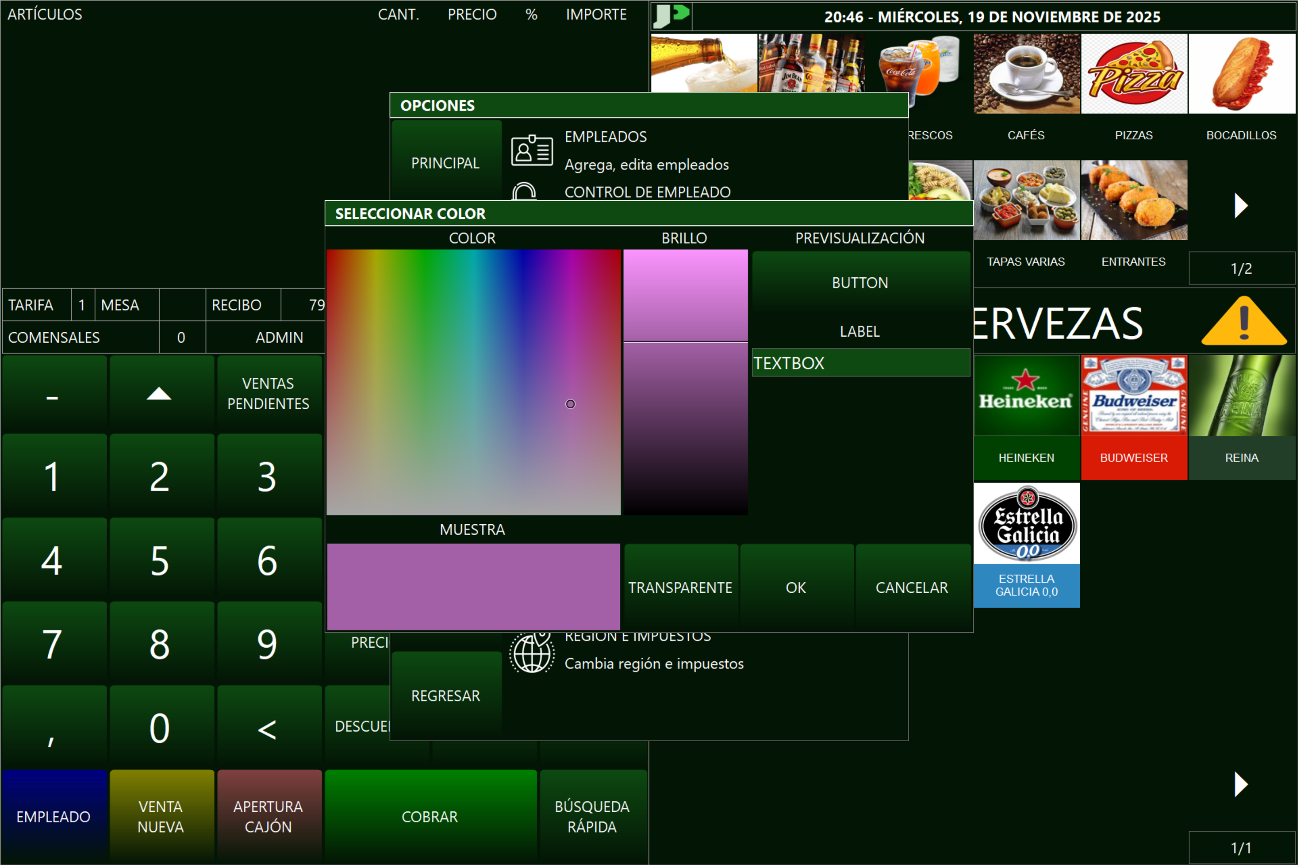Choose the Estrella Galicia 0,0 item
This screenshot has height=865, width=1298.
(1026, 545)
